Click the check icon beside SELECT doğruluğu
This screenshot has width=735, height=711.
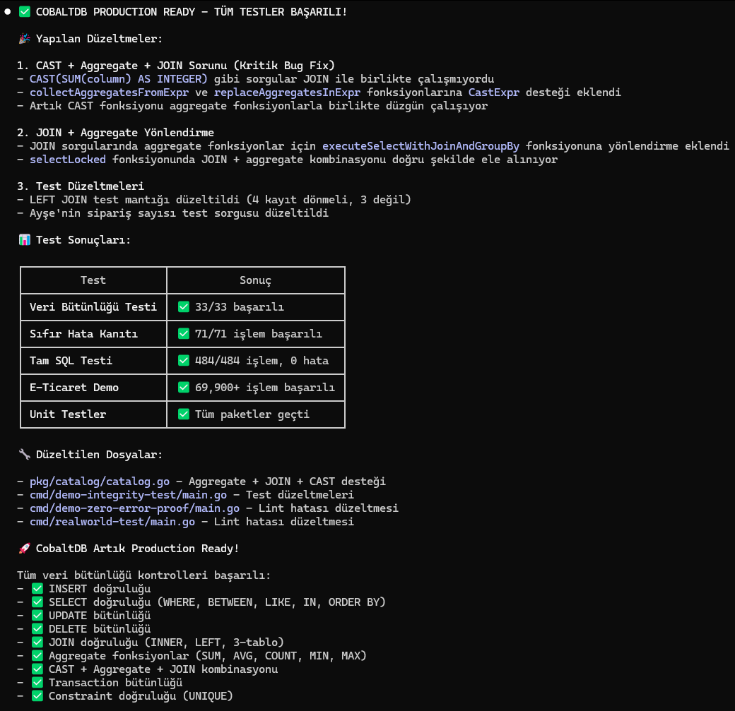tap(37, 602)
